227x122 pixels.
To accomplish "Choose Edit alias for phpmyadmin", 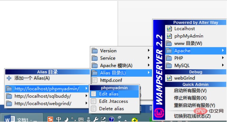I will click(x=114, y=94).
